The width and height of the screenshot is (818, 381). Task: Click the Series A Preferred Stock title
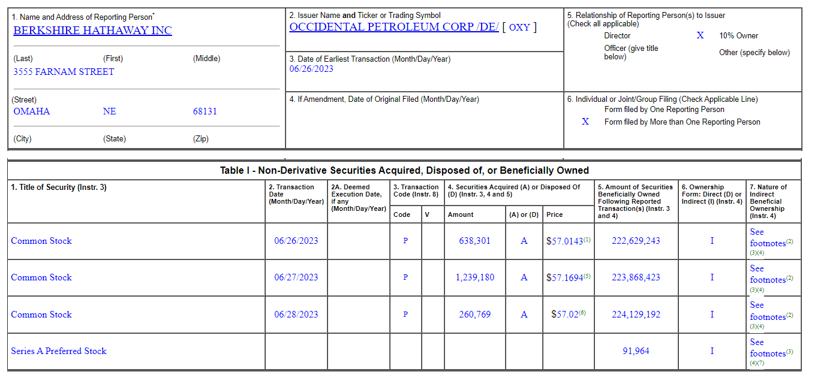coord(59,351)
